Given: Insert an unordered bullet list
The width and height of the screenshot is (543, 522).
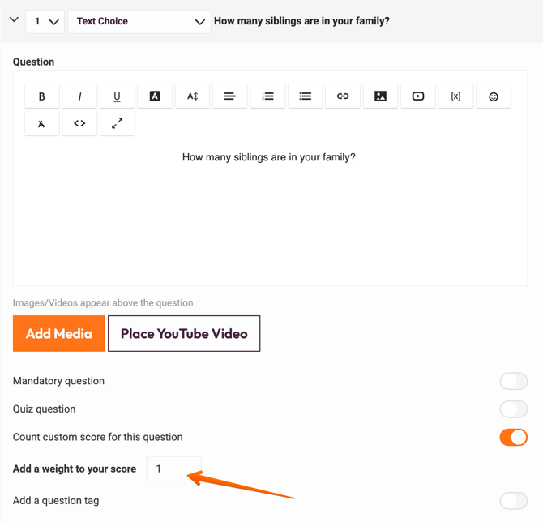Looking at the screenshot, I should [x=305, y=96].
